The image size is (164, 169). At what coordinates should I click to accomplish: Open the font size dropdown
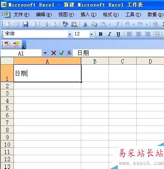(x=91, y=34)
